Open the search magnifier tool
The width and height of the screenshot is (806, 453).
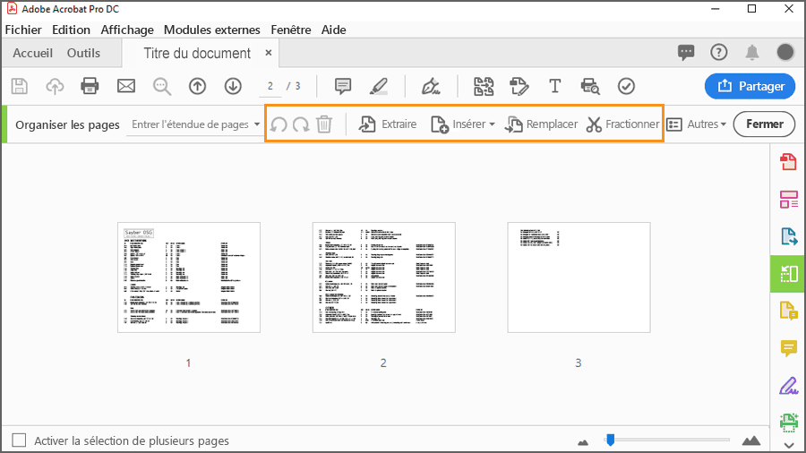[x=162, y=86]
